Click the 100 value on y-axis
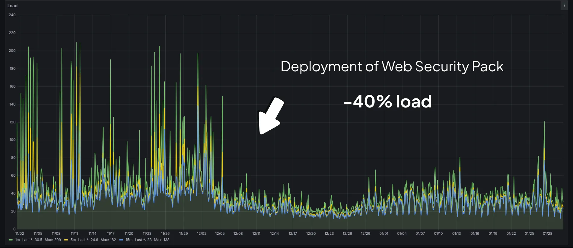This screenshot has width=573, height=248. click(x=12, y=140)
